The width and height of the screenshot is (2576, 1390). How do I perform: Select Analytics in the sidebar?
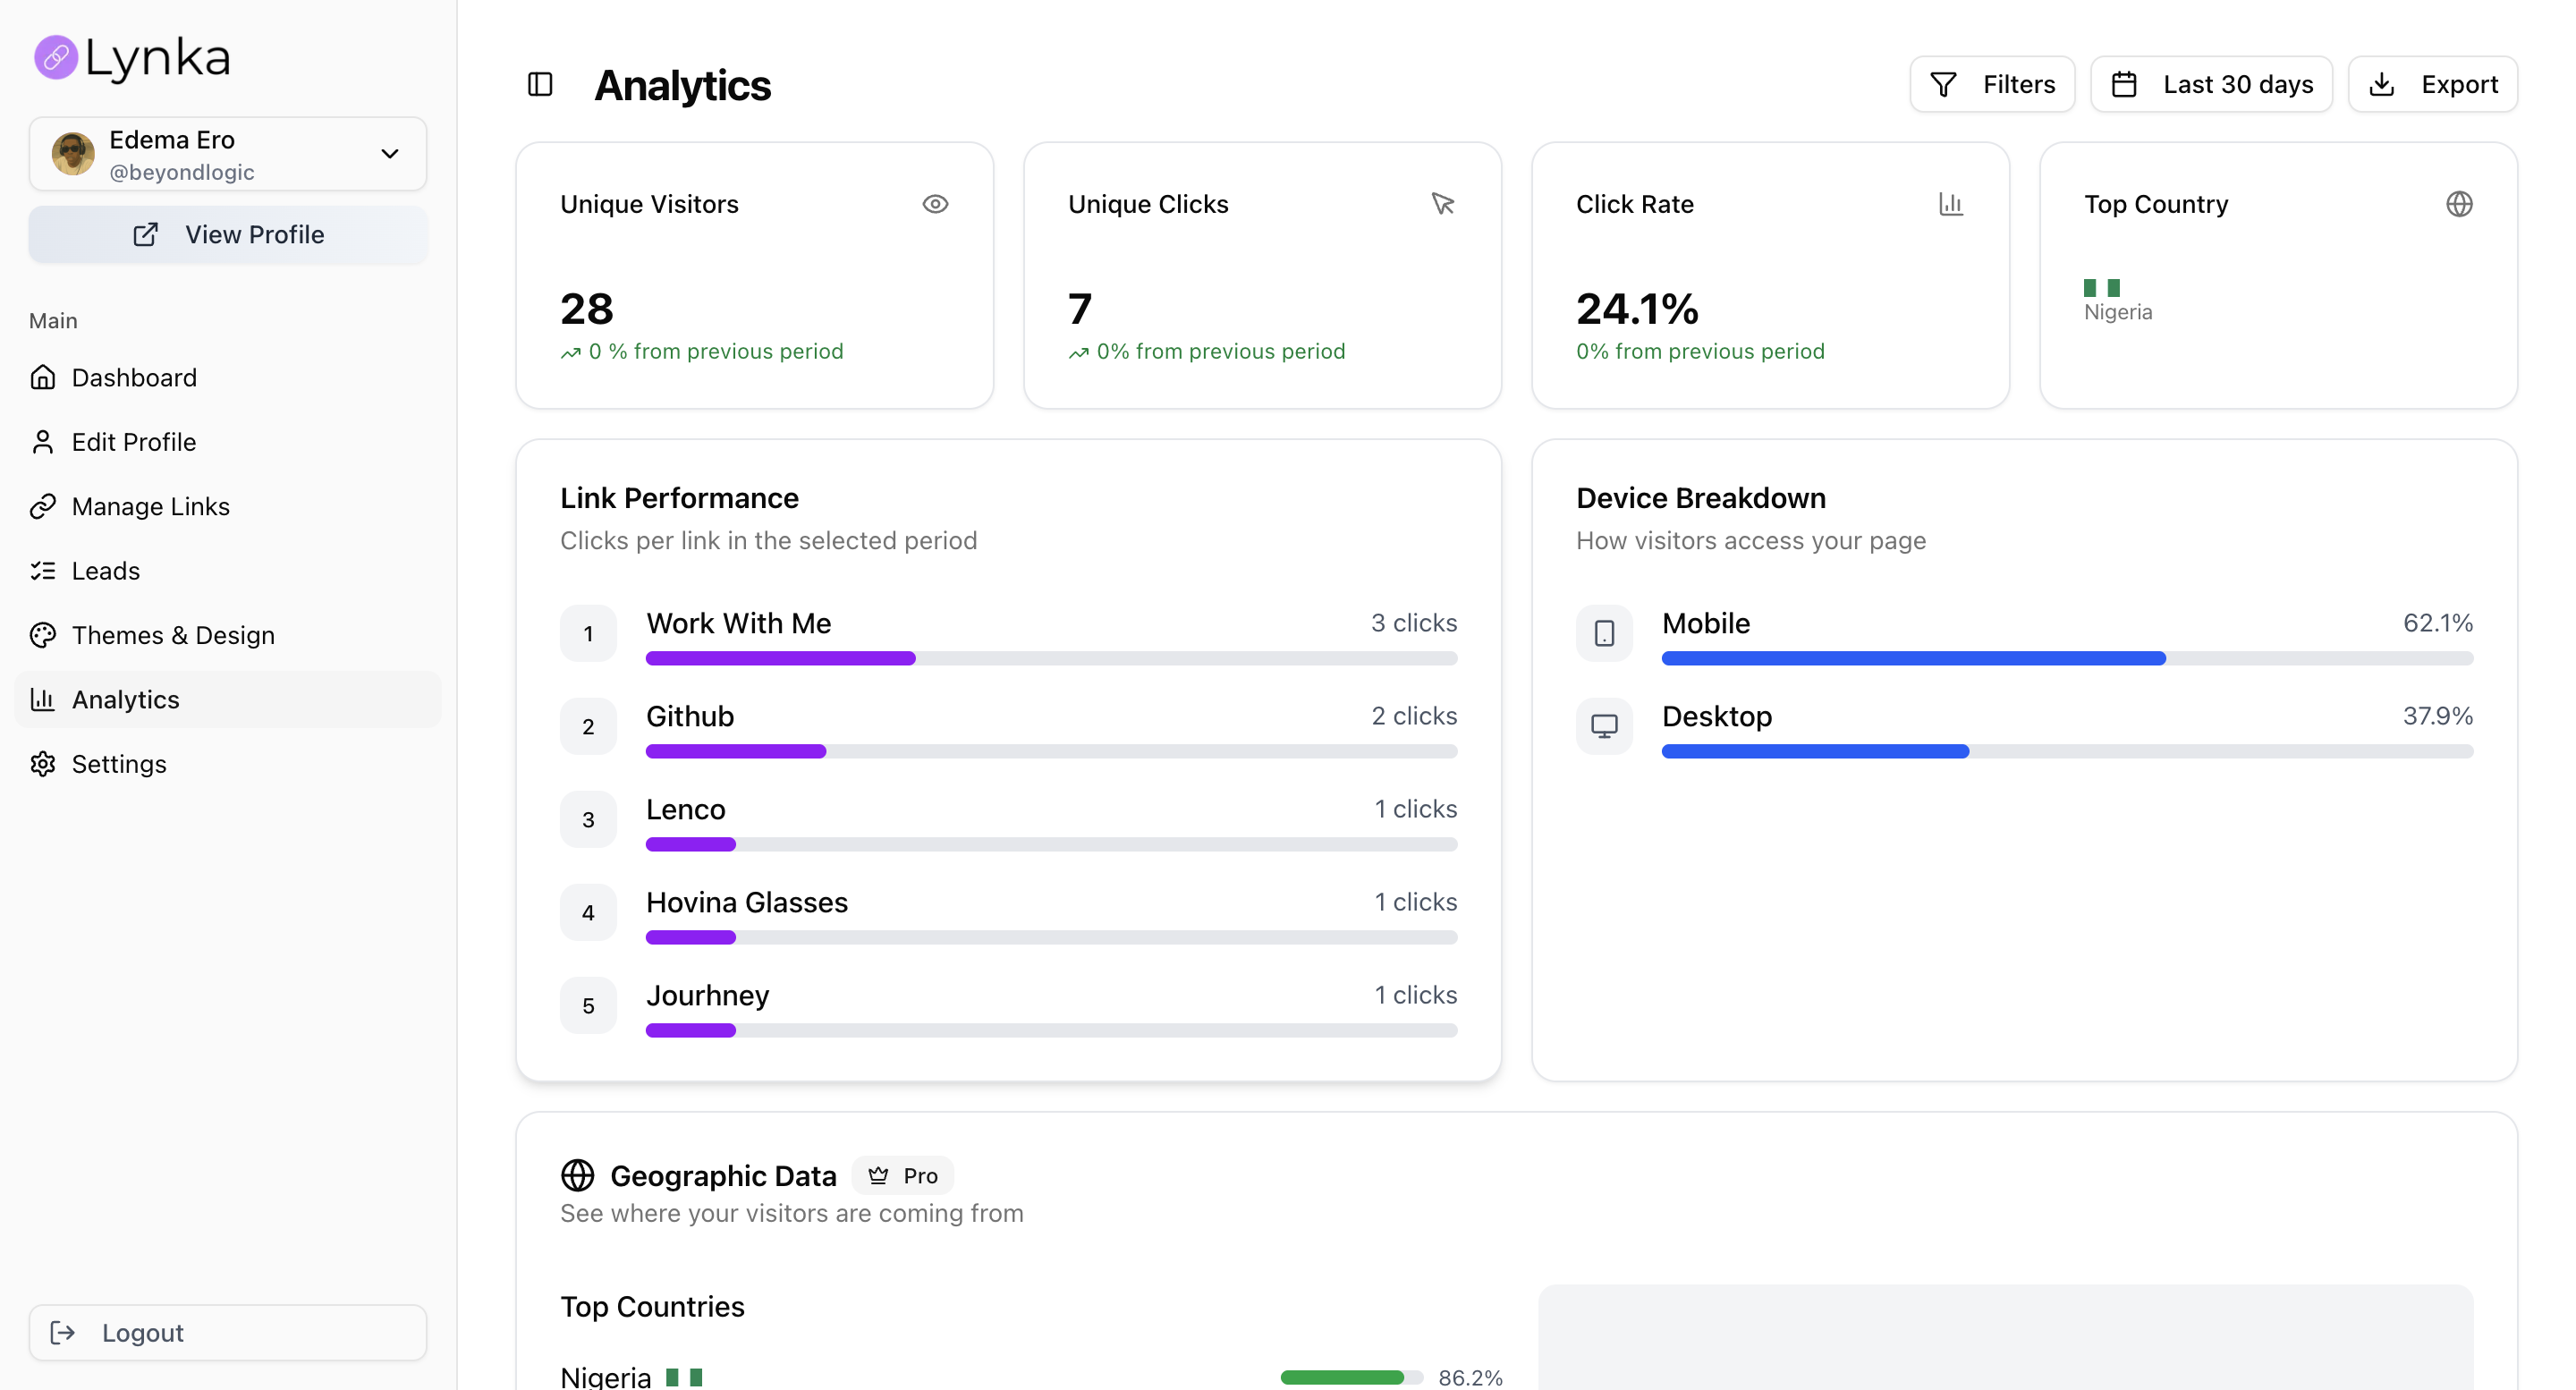(228, 699)
